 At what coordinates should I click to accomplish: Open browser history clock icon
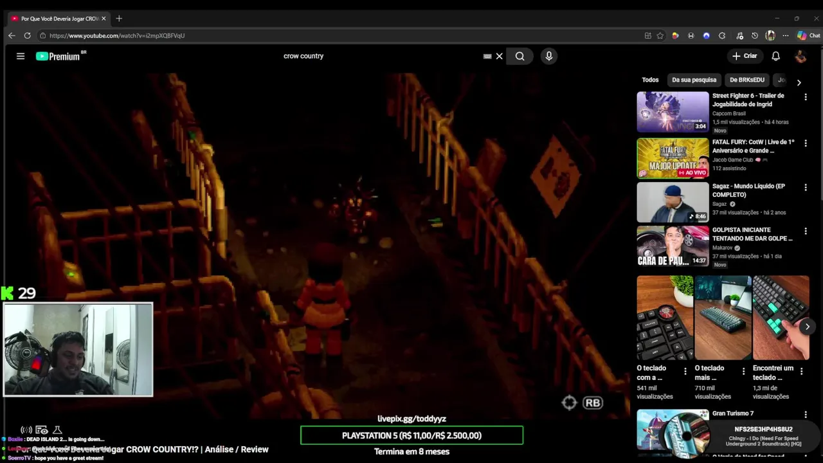point(755,35)
